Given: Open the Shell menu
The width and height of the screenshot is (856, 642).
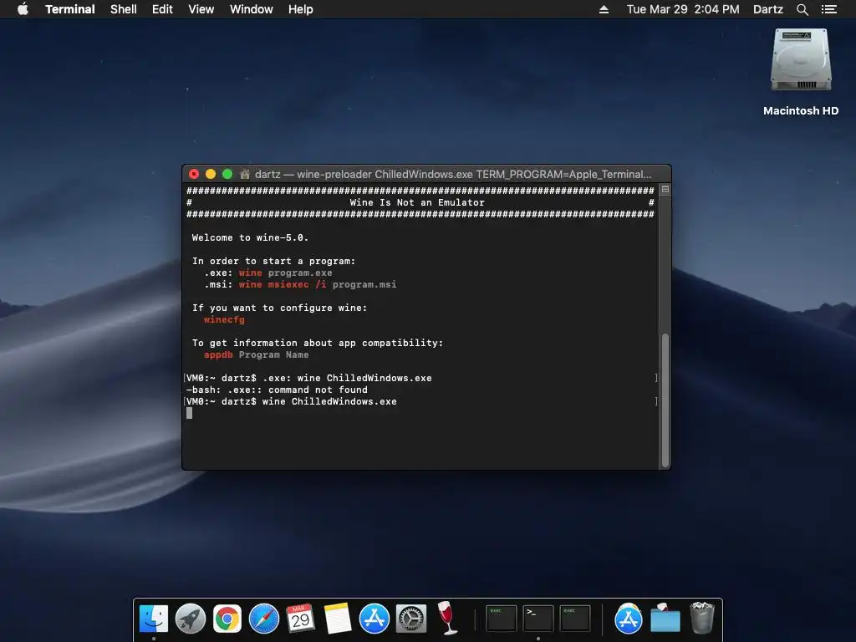Looking at the screenshot, I should pyautogui.click(x=124, y=9).
